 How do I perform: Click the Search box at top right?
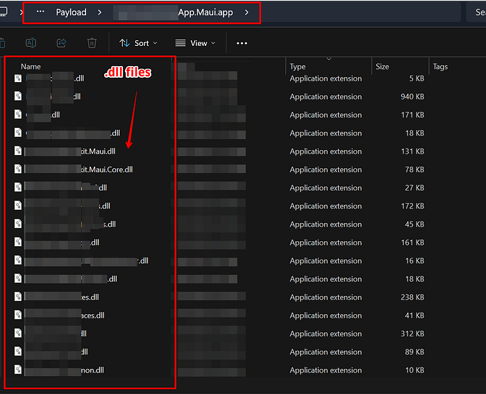pyautogui.click(x=477, y=13)
